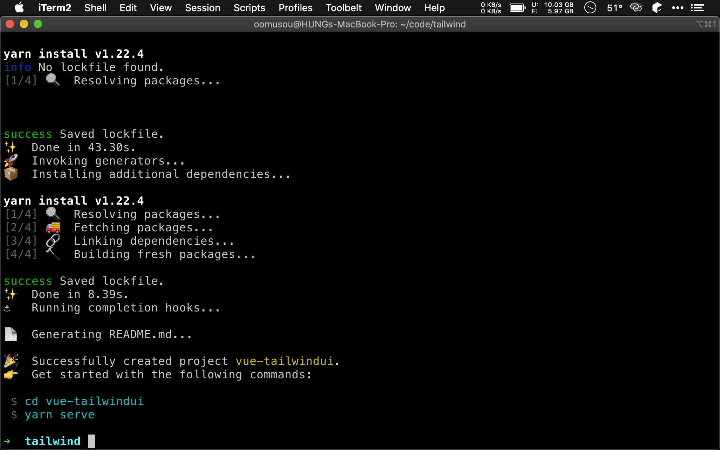Click the Toolbelt menu
The image size is (720, 450).
pos(343,7)
